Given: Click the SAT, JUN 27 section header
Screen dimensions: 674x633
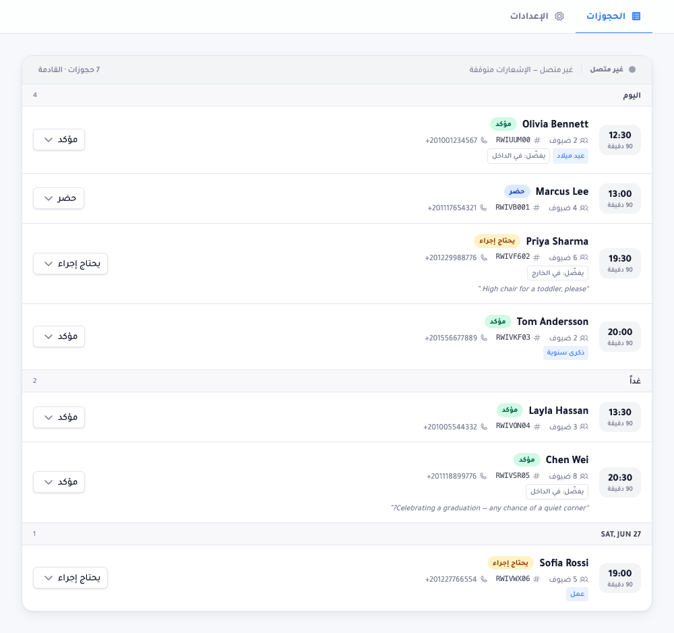Looking at the screenshot, I should click(x=337, y=534).
